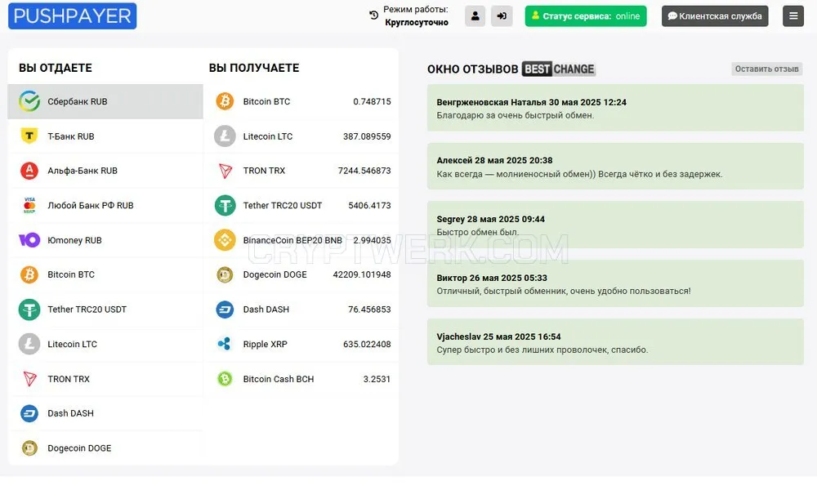
Task: Select Dogecoin DOGE label in give list
Action: [x=79, y=448]
